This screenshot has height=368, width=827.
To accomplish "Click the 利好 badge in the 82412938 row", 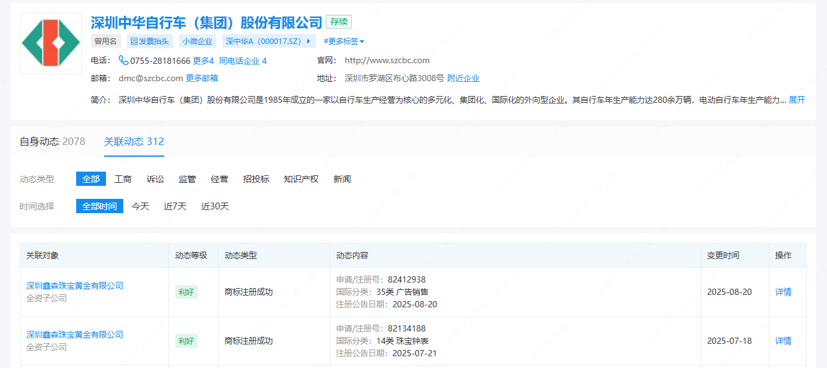I will pos(186,292).
